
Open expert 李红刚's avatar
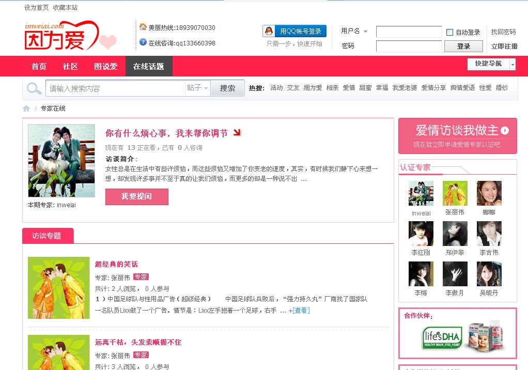coord(421,234)
